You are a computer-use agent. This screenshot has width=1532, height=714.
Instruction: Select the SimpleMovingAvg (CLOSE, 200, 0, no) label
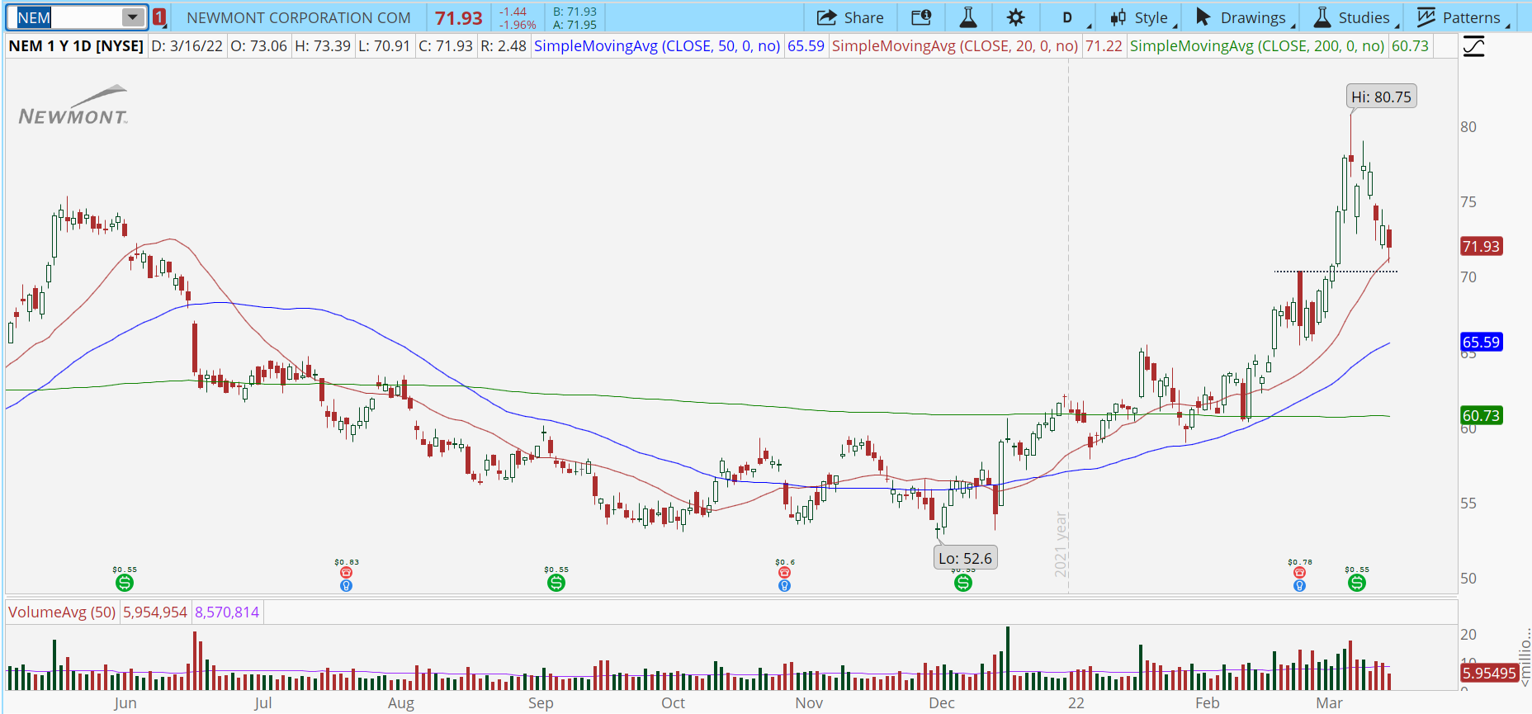coord(1257,46)
